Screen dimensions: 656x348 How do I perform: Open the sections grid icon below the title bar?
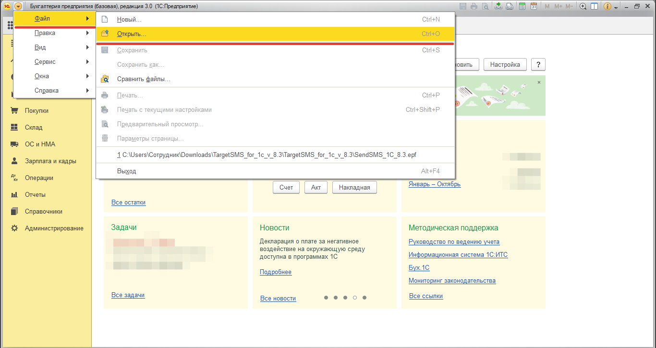point(10,25)
